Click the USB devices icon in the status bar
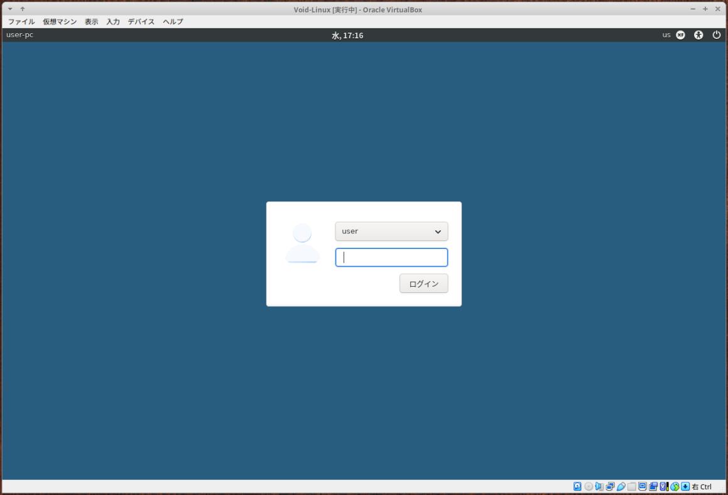728x495 pixels. (x=621, y=486)
